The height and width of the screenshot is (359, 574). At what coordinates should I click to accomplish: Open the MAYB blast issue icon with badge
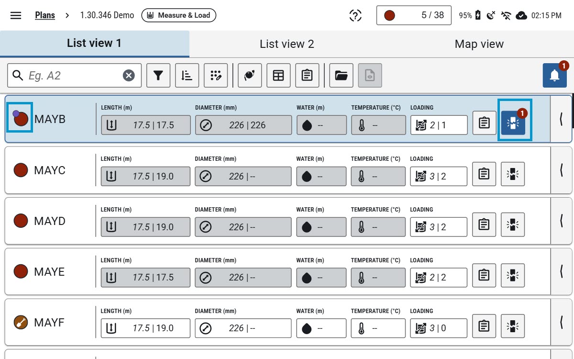(x=514, y=123)
